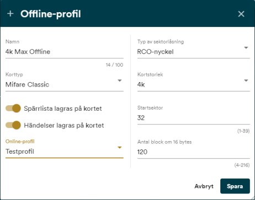Close the Offline-profil dialog with the X
255x200 pixels.
(241, 14)
